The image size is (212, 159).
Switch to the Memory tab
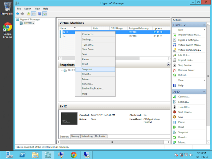pyautogui.click(x=75, y=136)
